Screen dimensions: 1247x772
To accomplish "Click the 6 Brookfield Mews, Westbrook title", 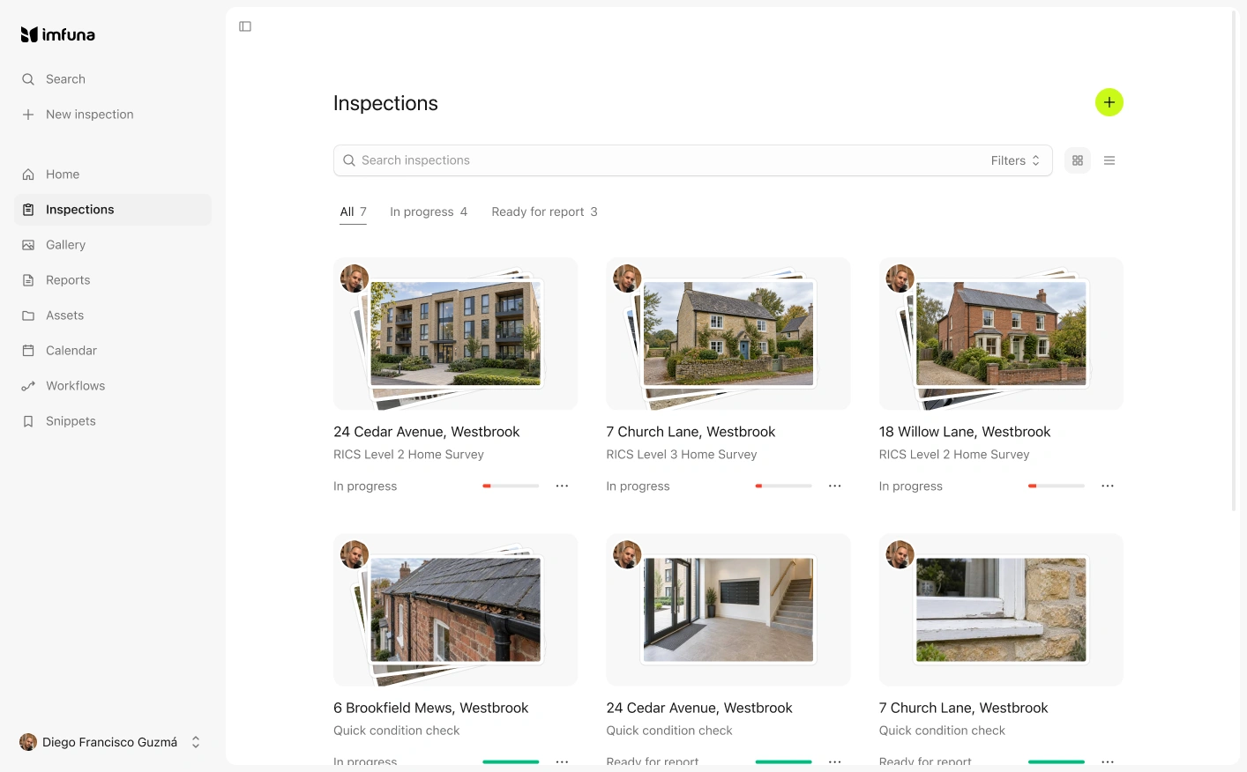I will [x=430, y=708].
